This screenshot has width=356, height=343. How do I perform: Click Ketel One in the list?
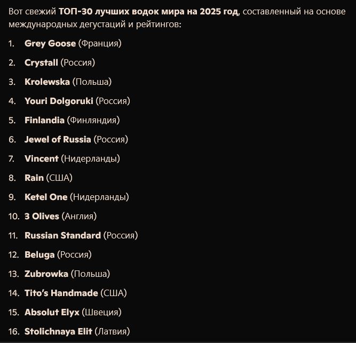coord(46,197)
